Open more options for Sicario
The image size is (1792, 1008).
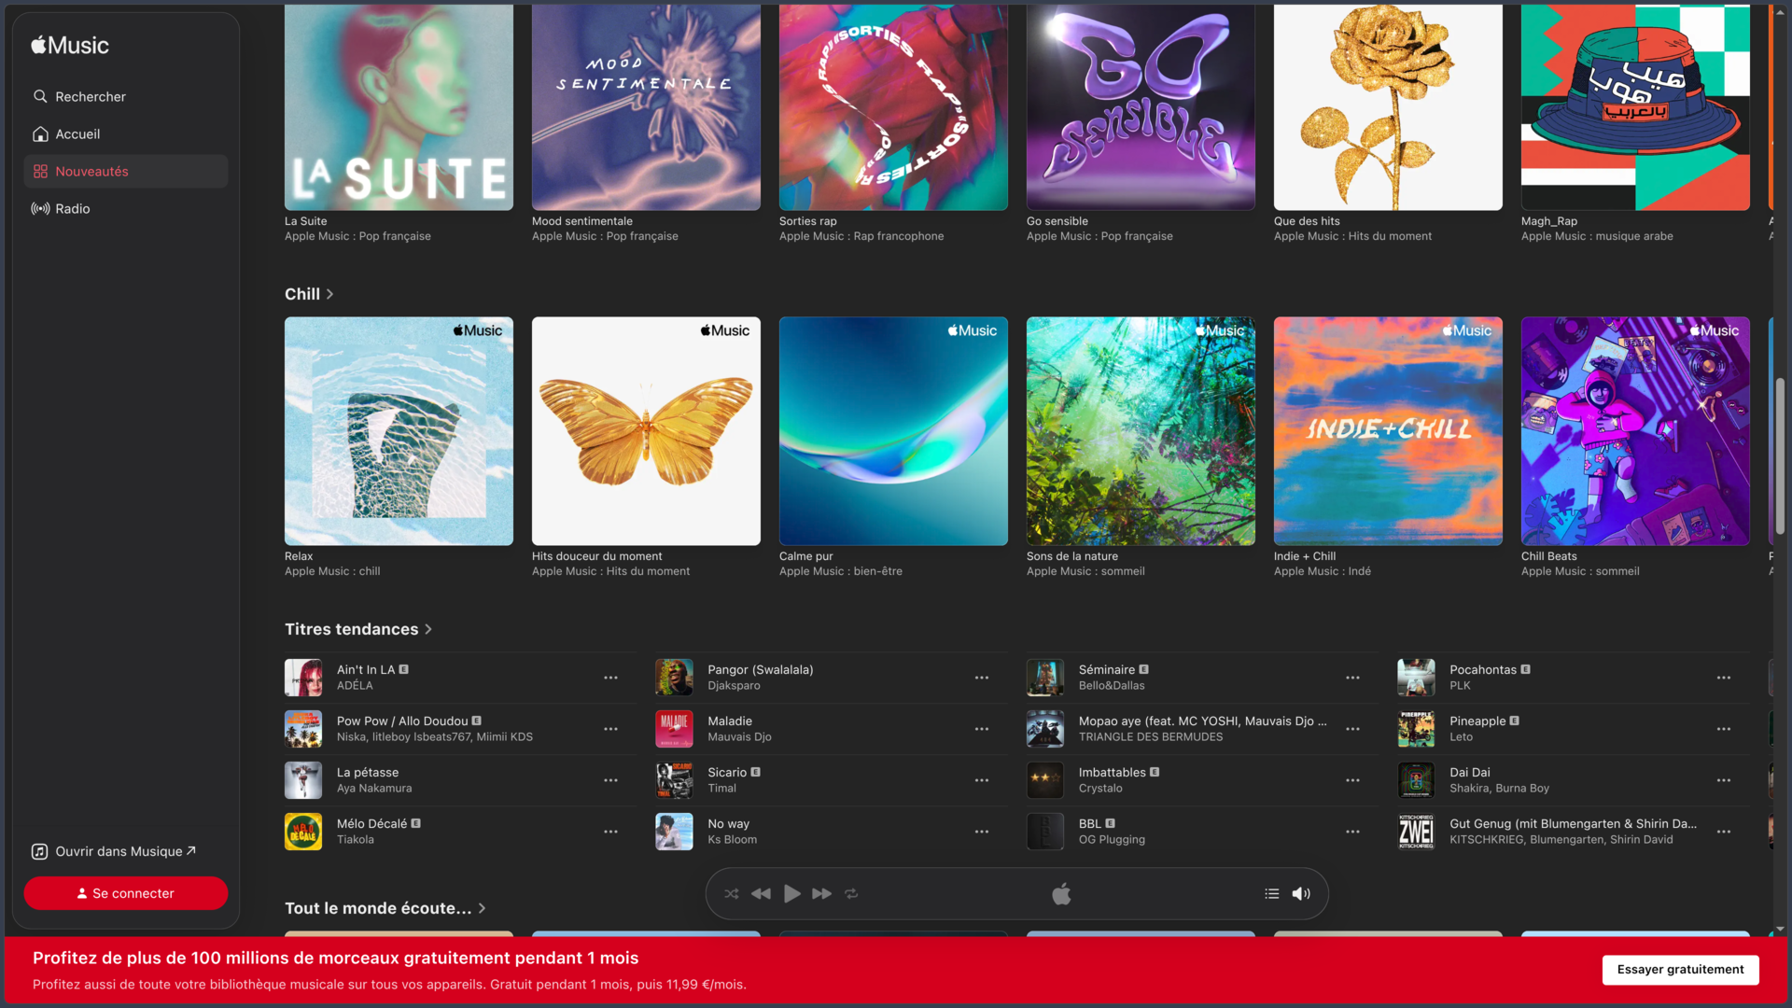982,780
